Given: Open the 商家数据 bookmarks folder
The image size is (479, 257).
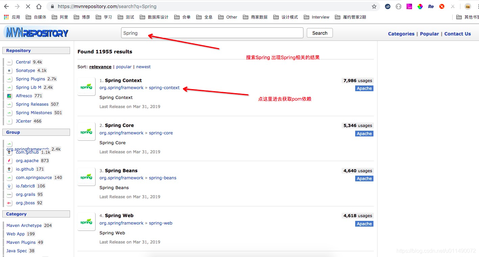Looking at the screenshot, I should click(255, 17).
